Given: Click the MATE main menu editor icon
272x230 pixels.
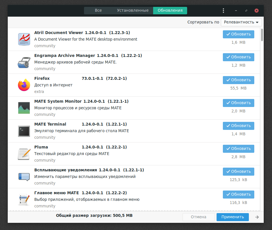Looking at the screenshot, I should (x=24, y=200).
